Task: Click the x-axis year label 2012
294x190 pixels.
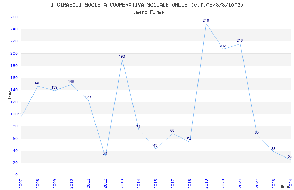Action: click(x=105, y=183)
